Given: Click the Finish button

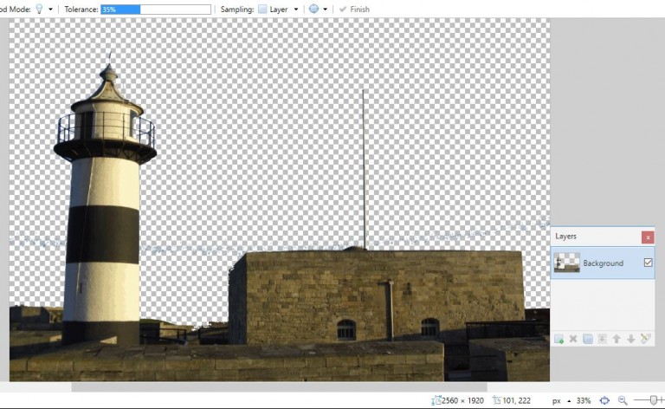Looking at the screenshot, I should [354, 10].
